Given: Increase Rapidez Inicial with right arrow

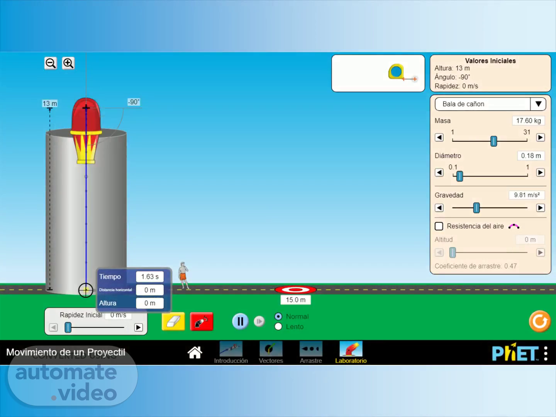Looking at the screenshot, I should coord(138,327).
